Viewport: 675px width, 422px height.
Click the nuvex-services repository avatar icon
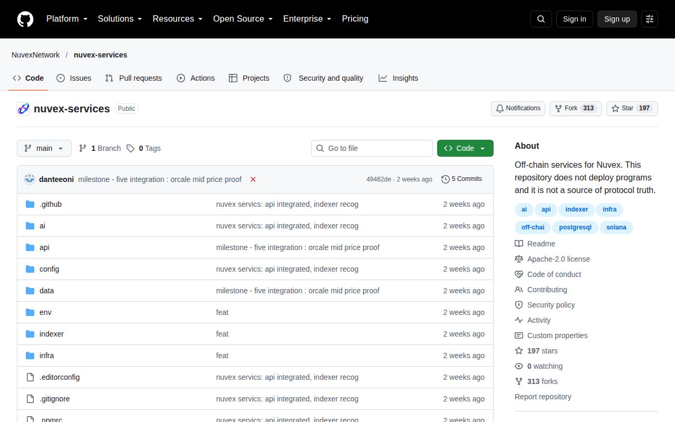23,109
